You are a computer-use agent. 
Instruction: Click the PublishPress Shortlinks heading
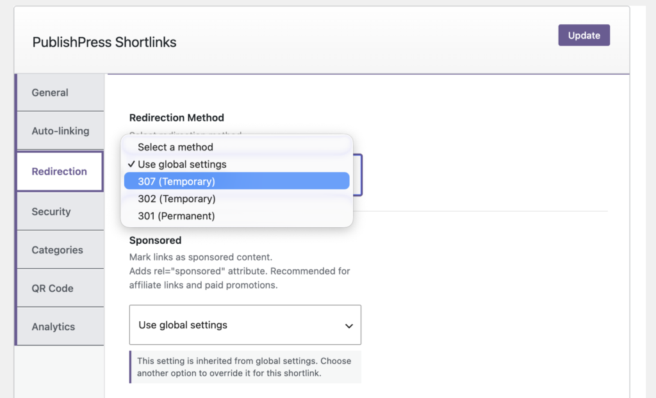[x=104, y=42]
